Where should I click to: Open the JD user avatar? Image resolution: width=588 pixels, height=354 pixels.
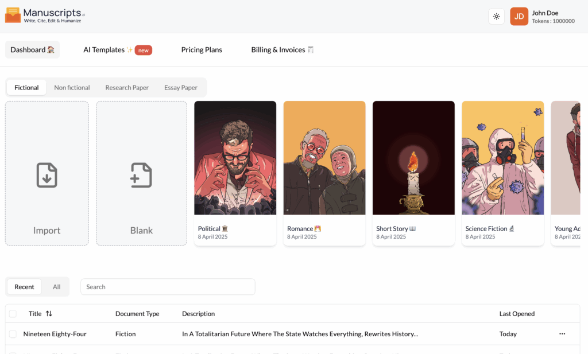pos(519,17)
